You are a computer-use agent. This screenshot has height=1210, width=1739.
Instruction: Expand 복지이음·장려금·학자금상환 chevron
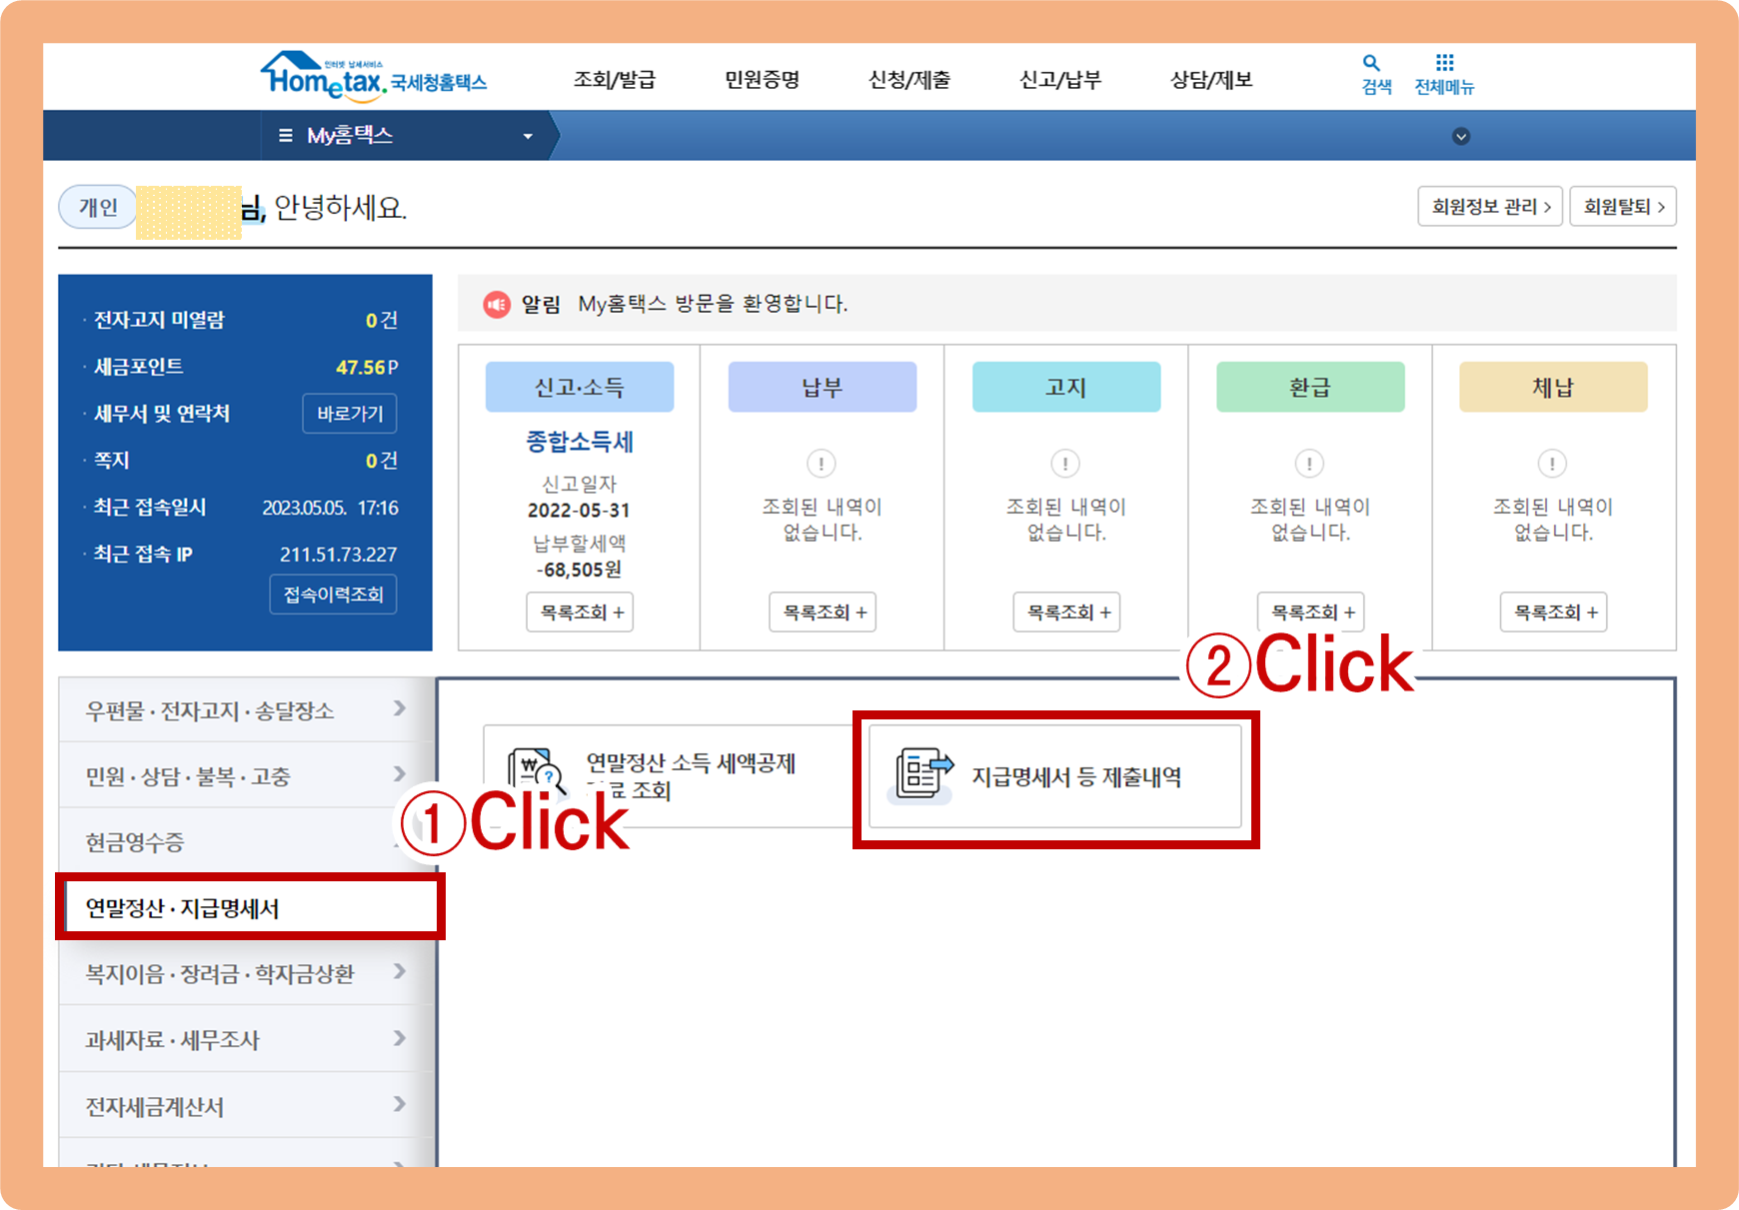pos(400,971)
